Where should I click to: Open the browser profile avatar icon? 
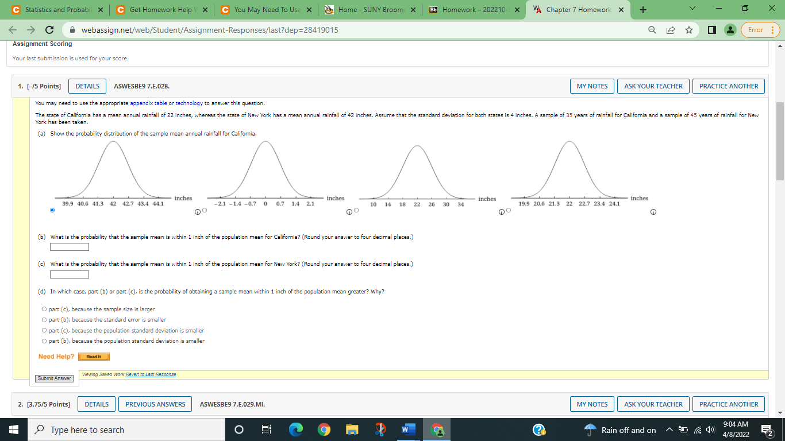coord(730,29)
